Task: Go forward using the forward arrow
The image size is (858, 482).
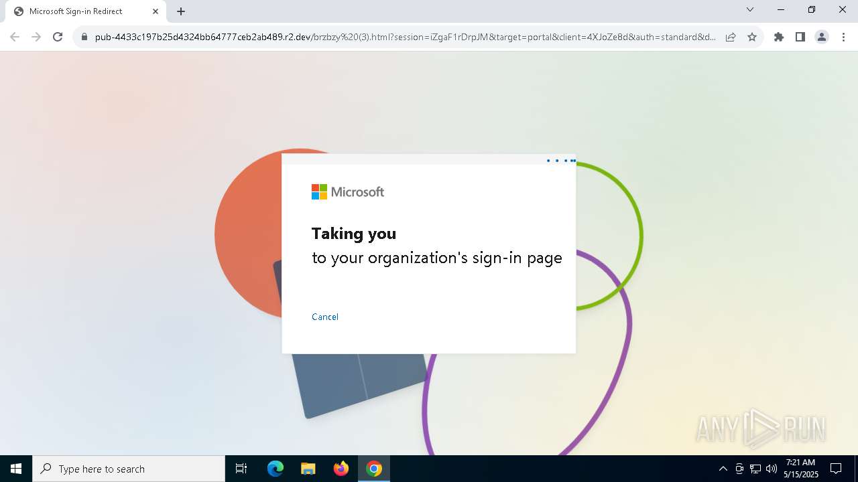Action: [36, 37]
